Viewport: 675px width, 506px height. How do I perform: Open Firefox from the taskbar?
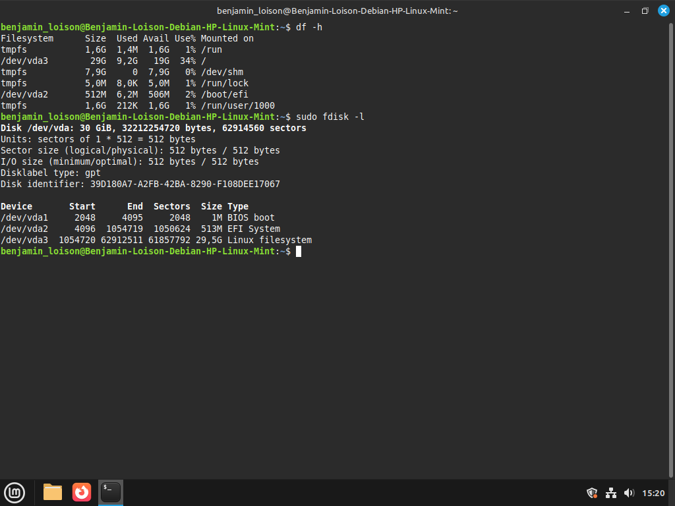click(82, 492)
